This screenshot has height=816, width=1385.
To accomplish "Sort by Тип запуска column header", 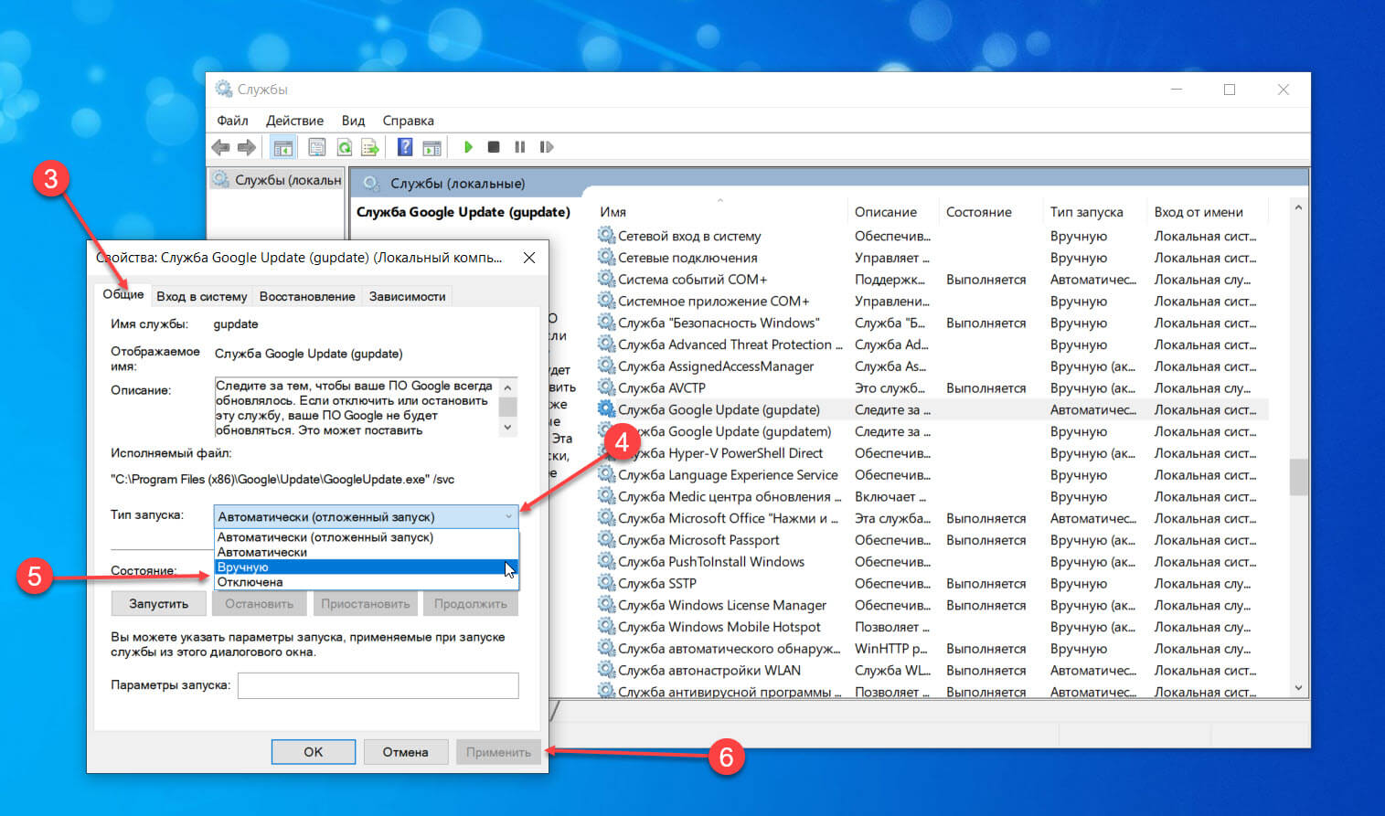I will tap(1094, 212).
